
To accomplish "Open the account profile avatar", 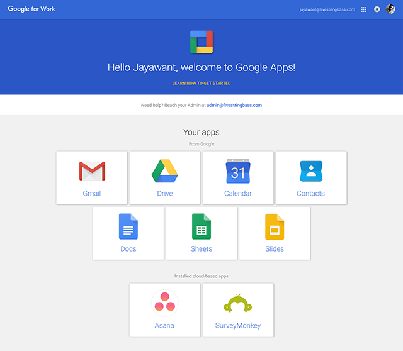I will 390,9.
